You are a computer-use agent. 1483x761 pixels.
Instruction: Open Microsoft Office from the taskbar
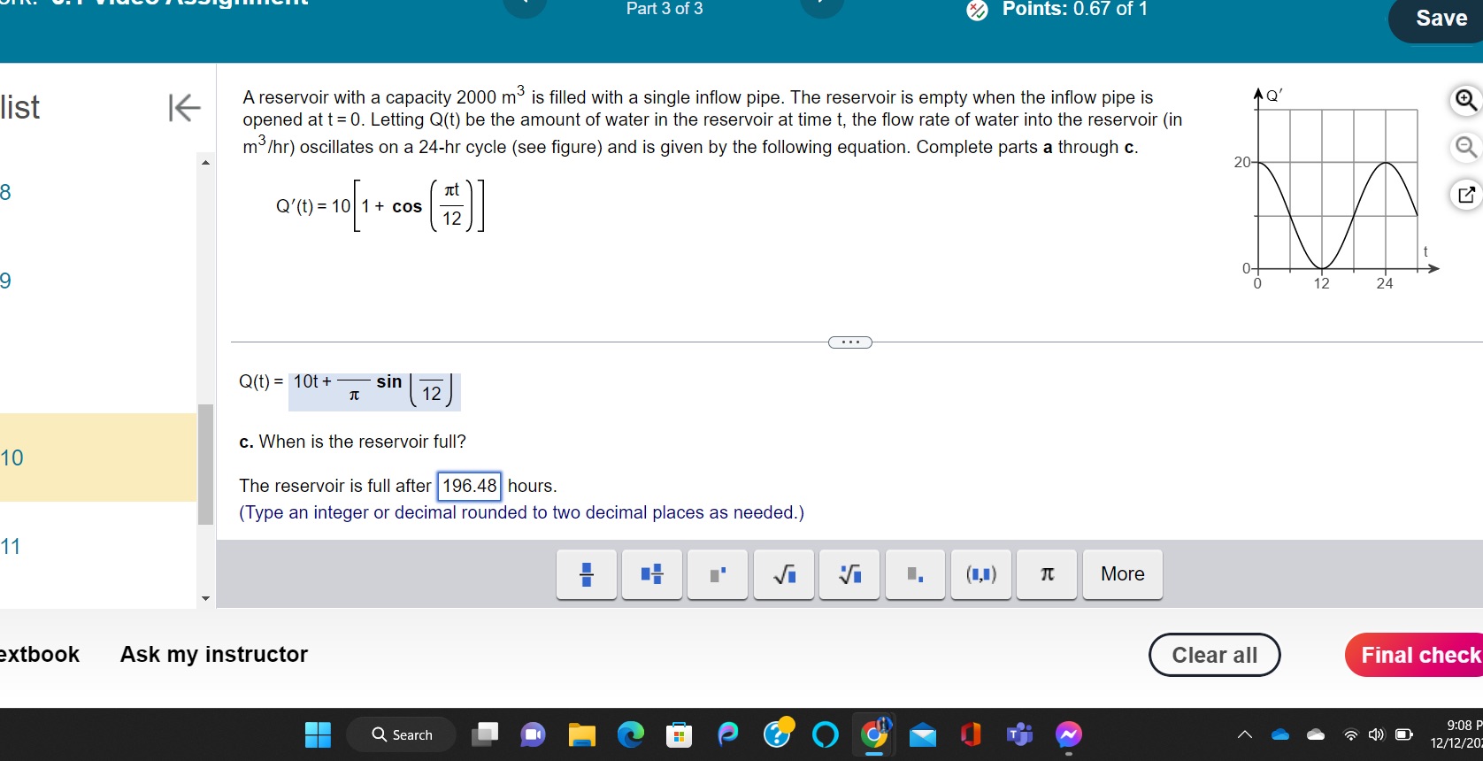tap(971, 734)
